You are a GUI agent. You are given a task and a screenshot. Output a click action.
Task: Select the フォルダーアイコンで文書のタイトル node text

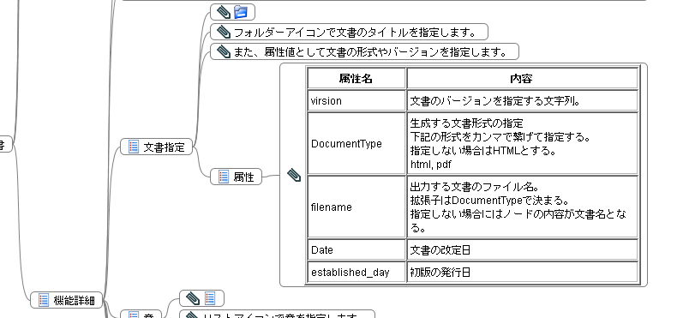click(354, 33)
